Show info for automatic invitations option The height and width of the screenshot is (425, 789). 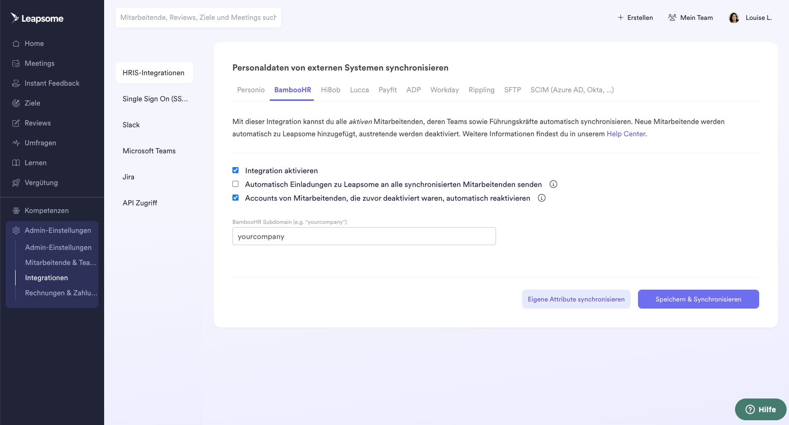553,184
